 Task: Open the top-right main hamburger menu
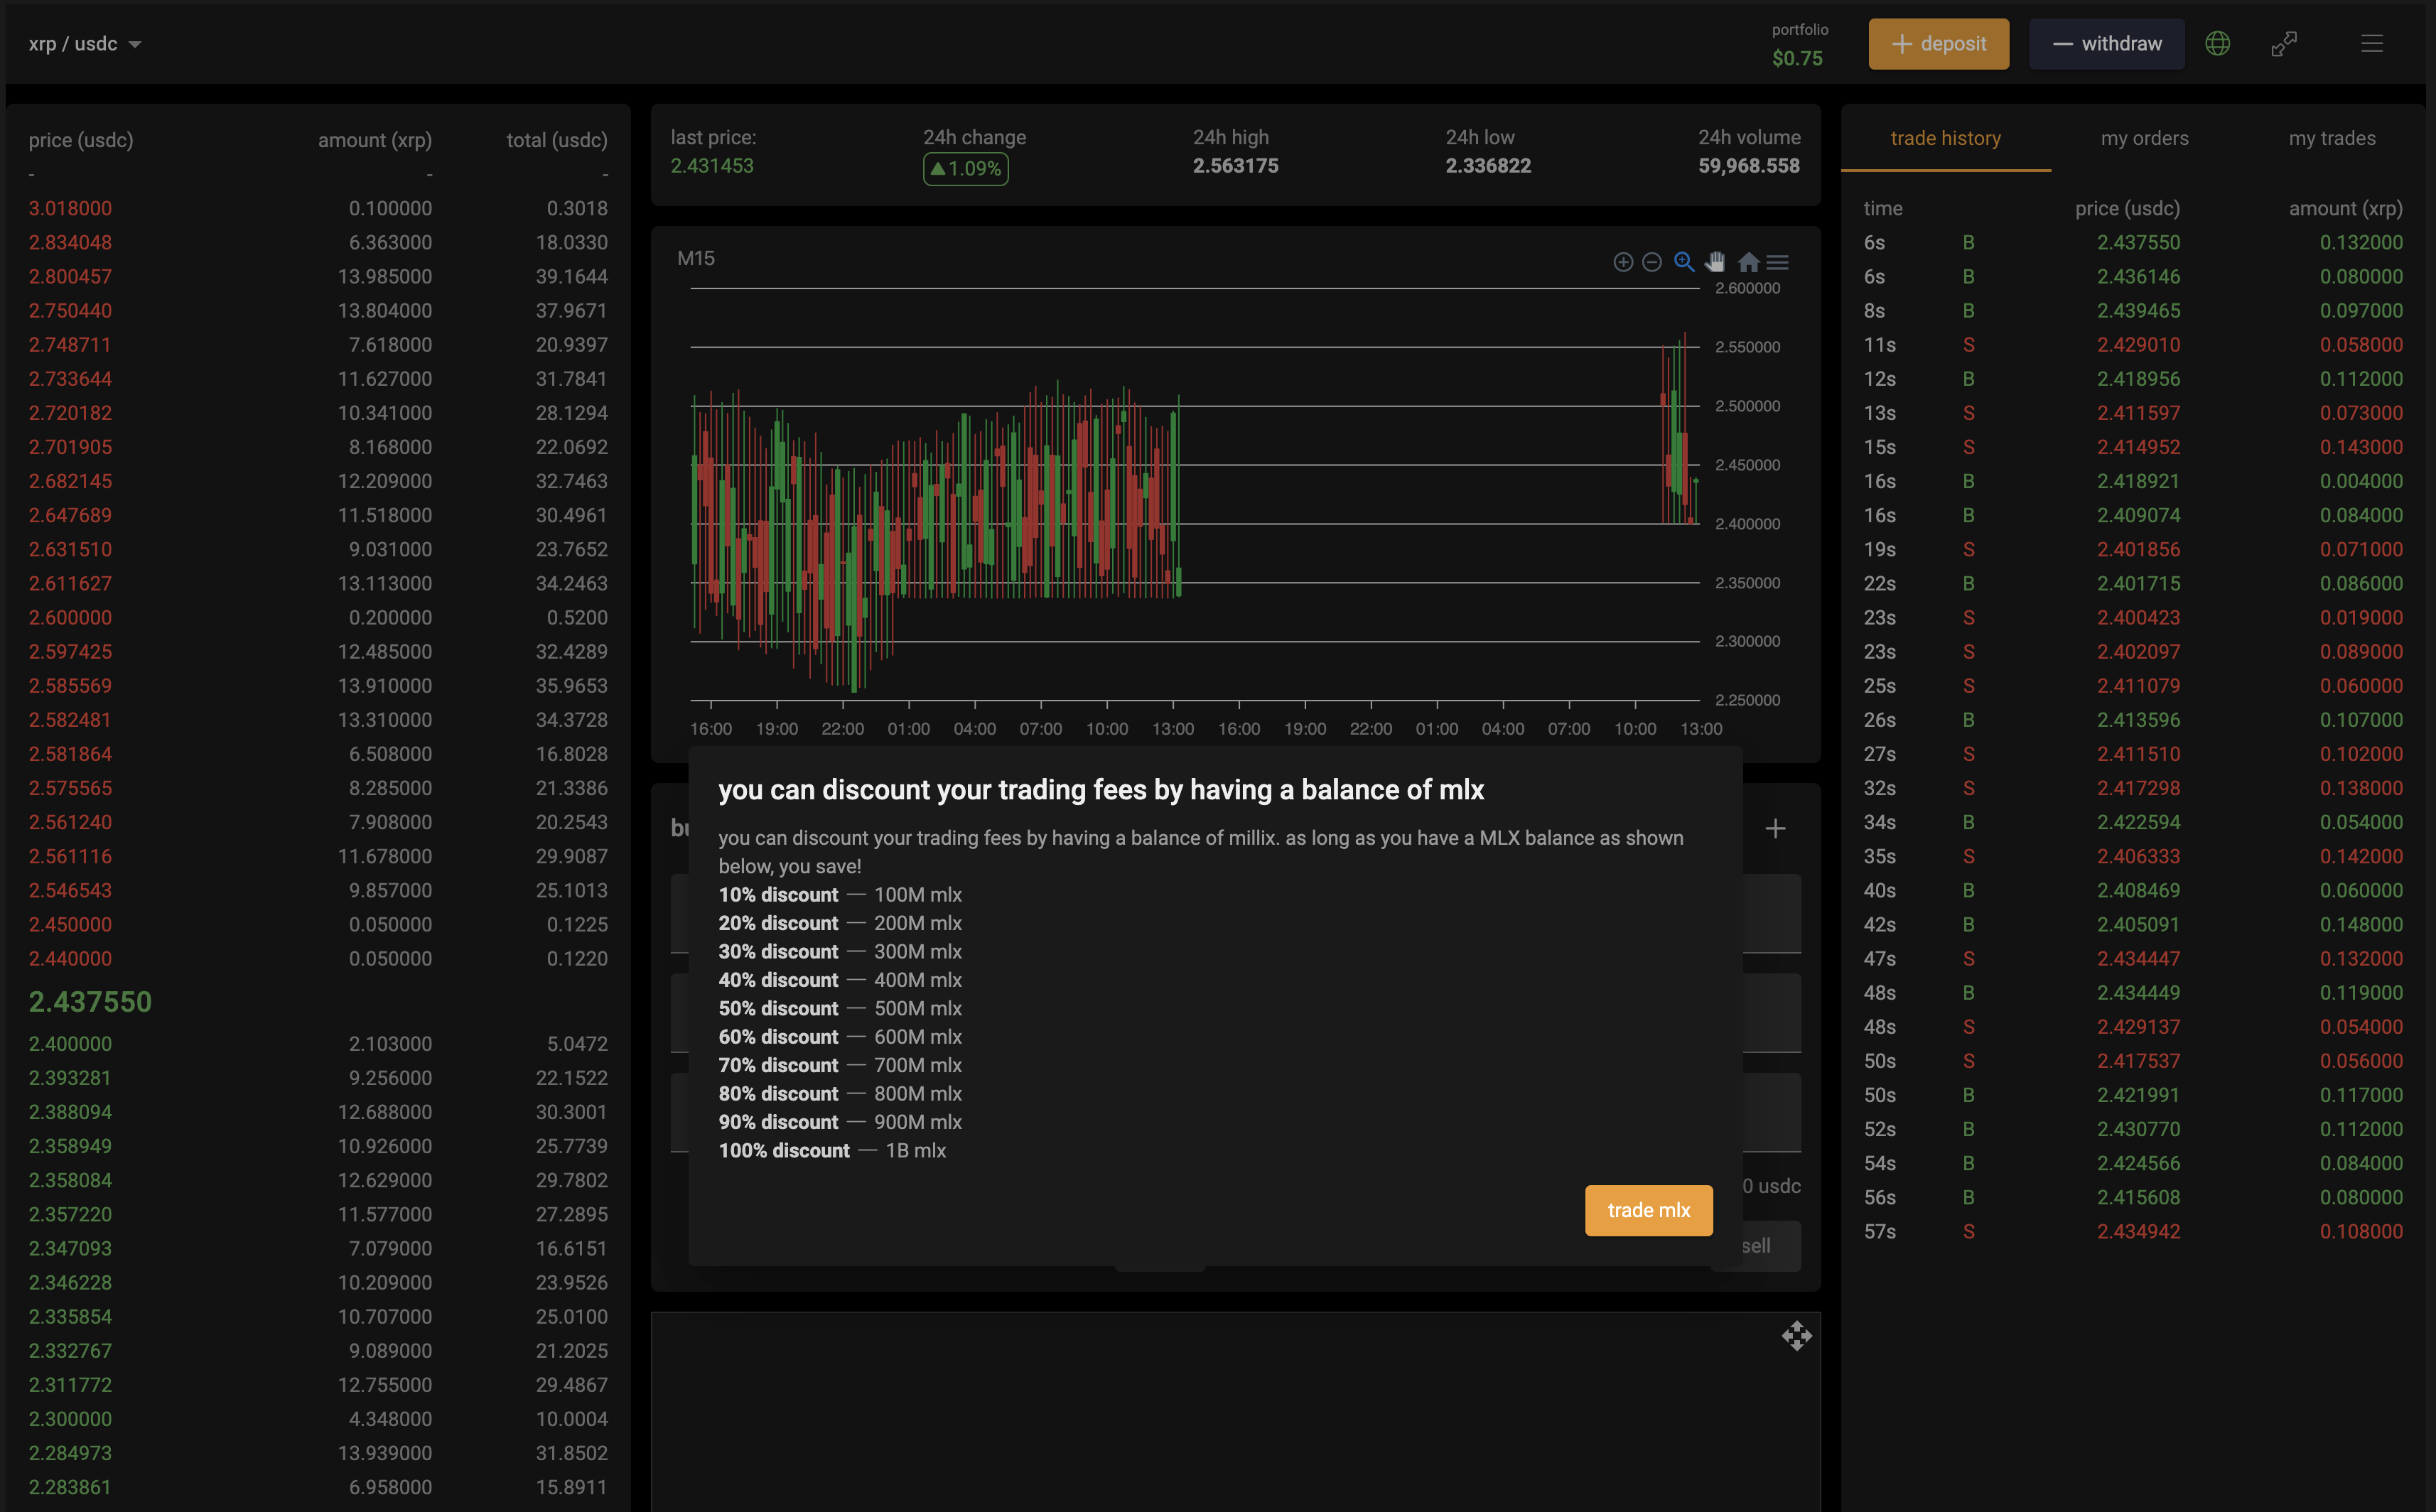[2371, 44]
